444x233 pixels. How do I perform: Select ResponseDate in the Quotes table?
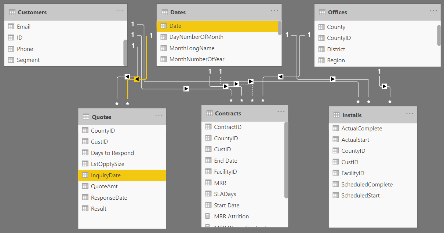(122, 197)
